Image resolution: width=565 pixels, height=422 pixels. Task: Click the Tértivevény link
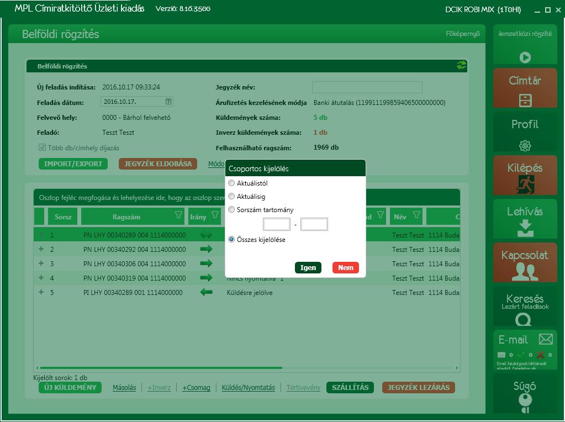[303, 387]
